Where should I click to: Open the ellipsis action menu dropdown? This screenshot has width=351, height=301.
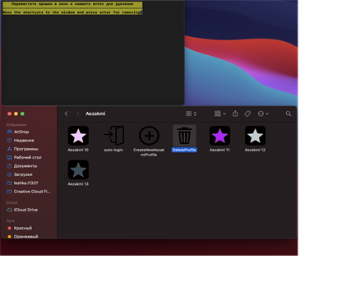pos(263,113)
